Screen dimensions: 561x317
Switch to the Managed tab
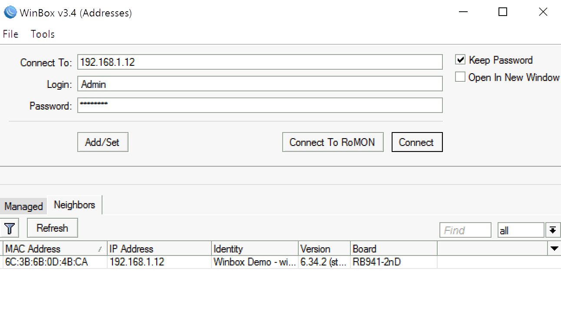pos(23,207)
